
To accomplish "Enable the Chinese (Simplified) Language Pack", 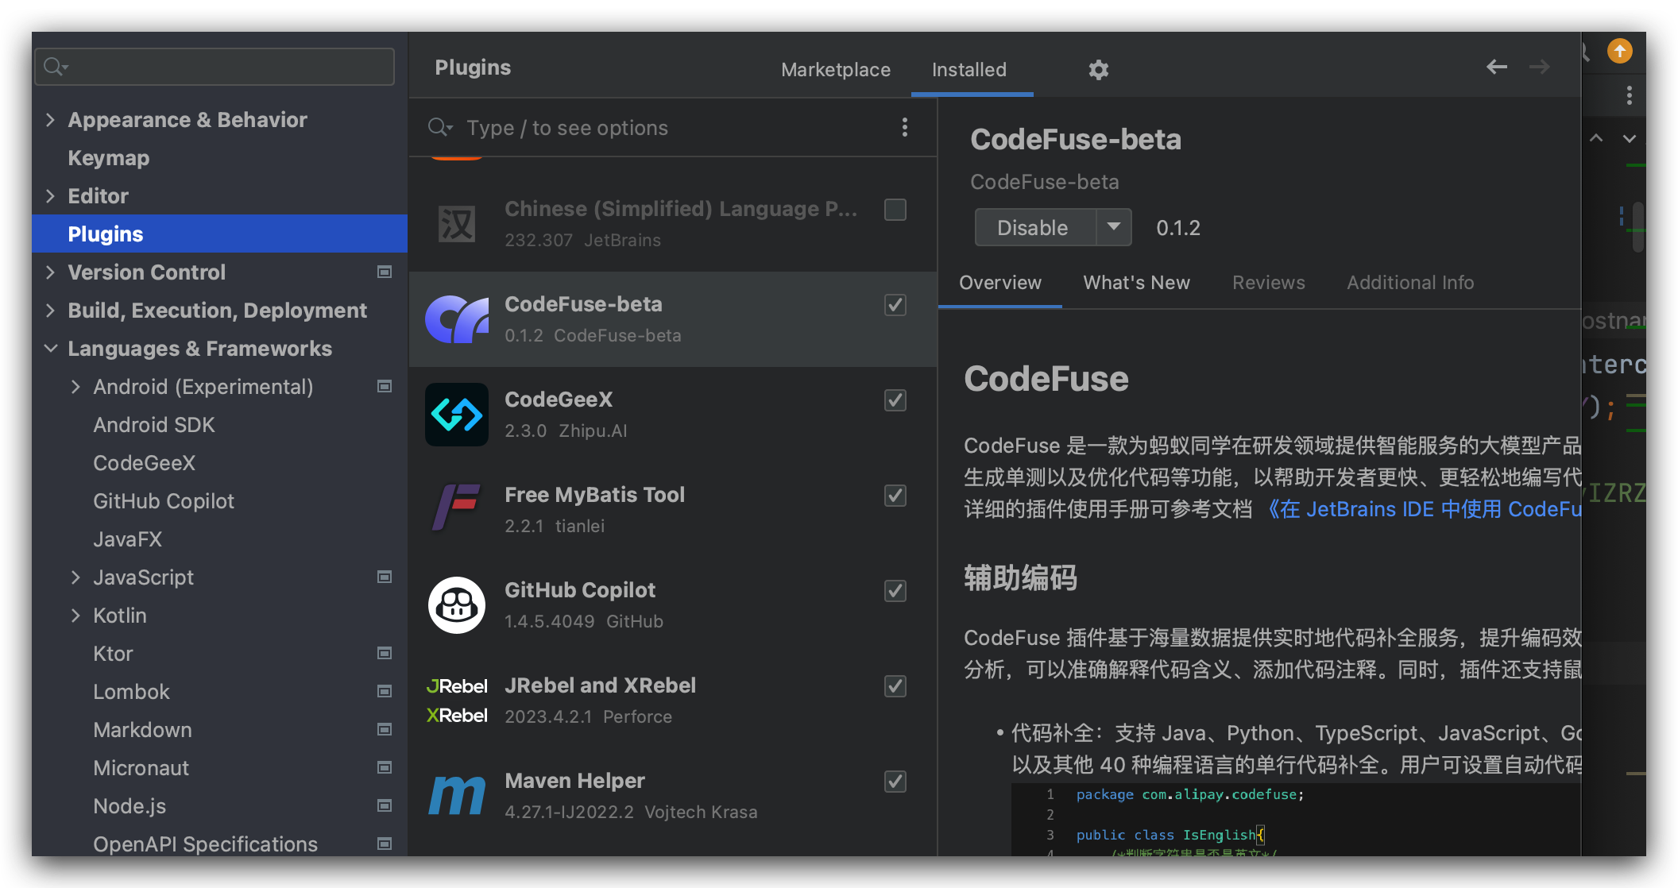I will [895, 209].
